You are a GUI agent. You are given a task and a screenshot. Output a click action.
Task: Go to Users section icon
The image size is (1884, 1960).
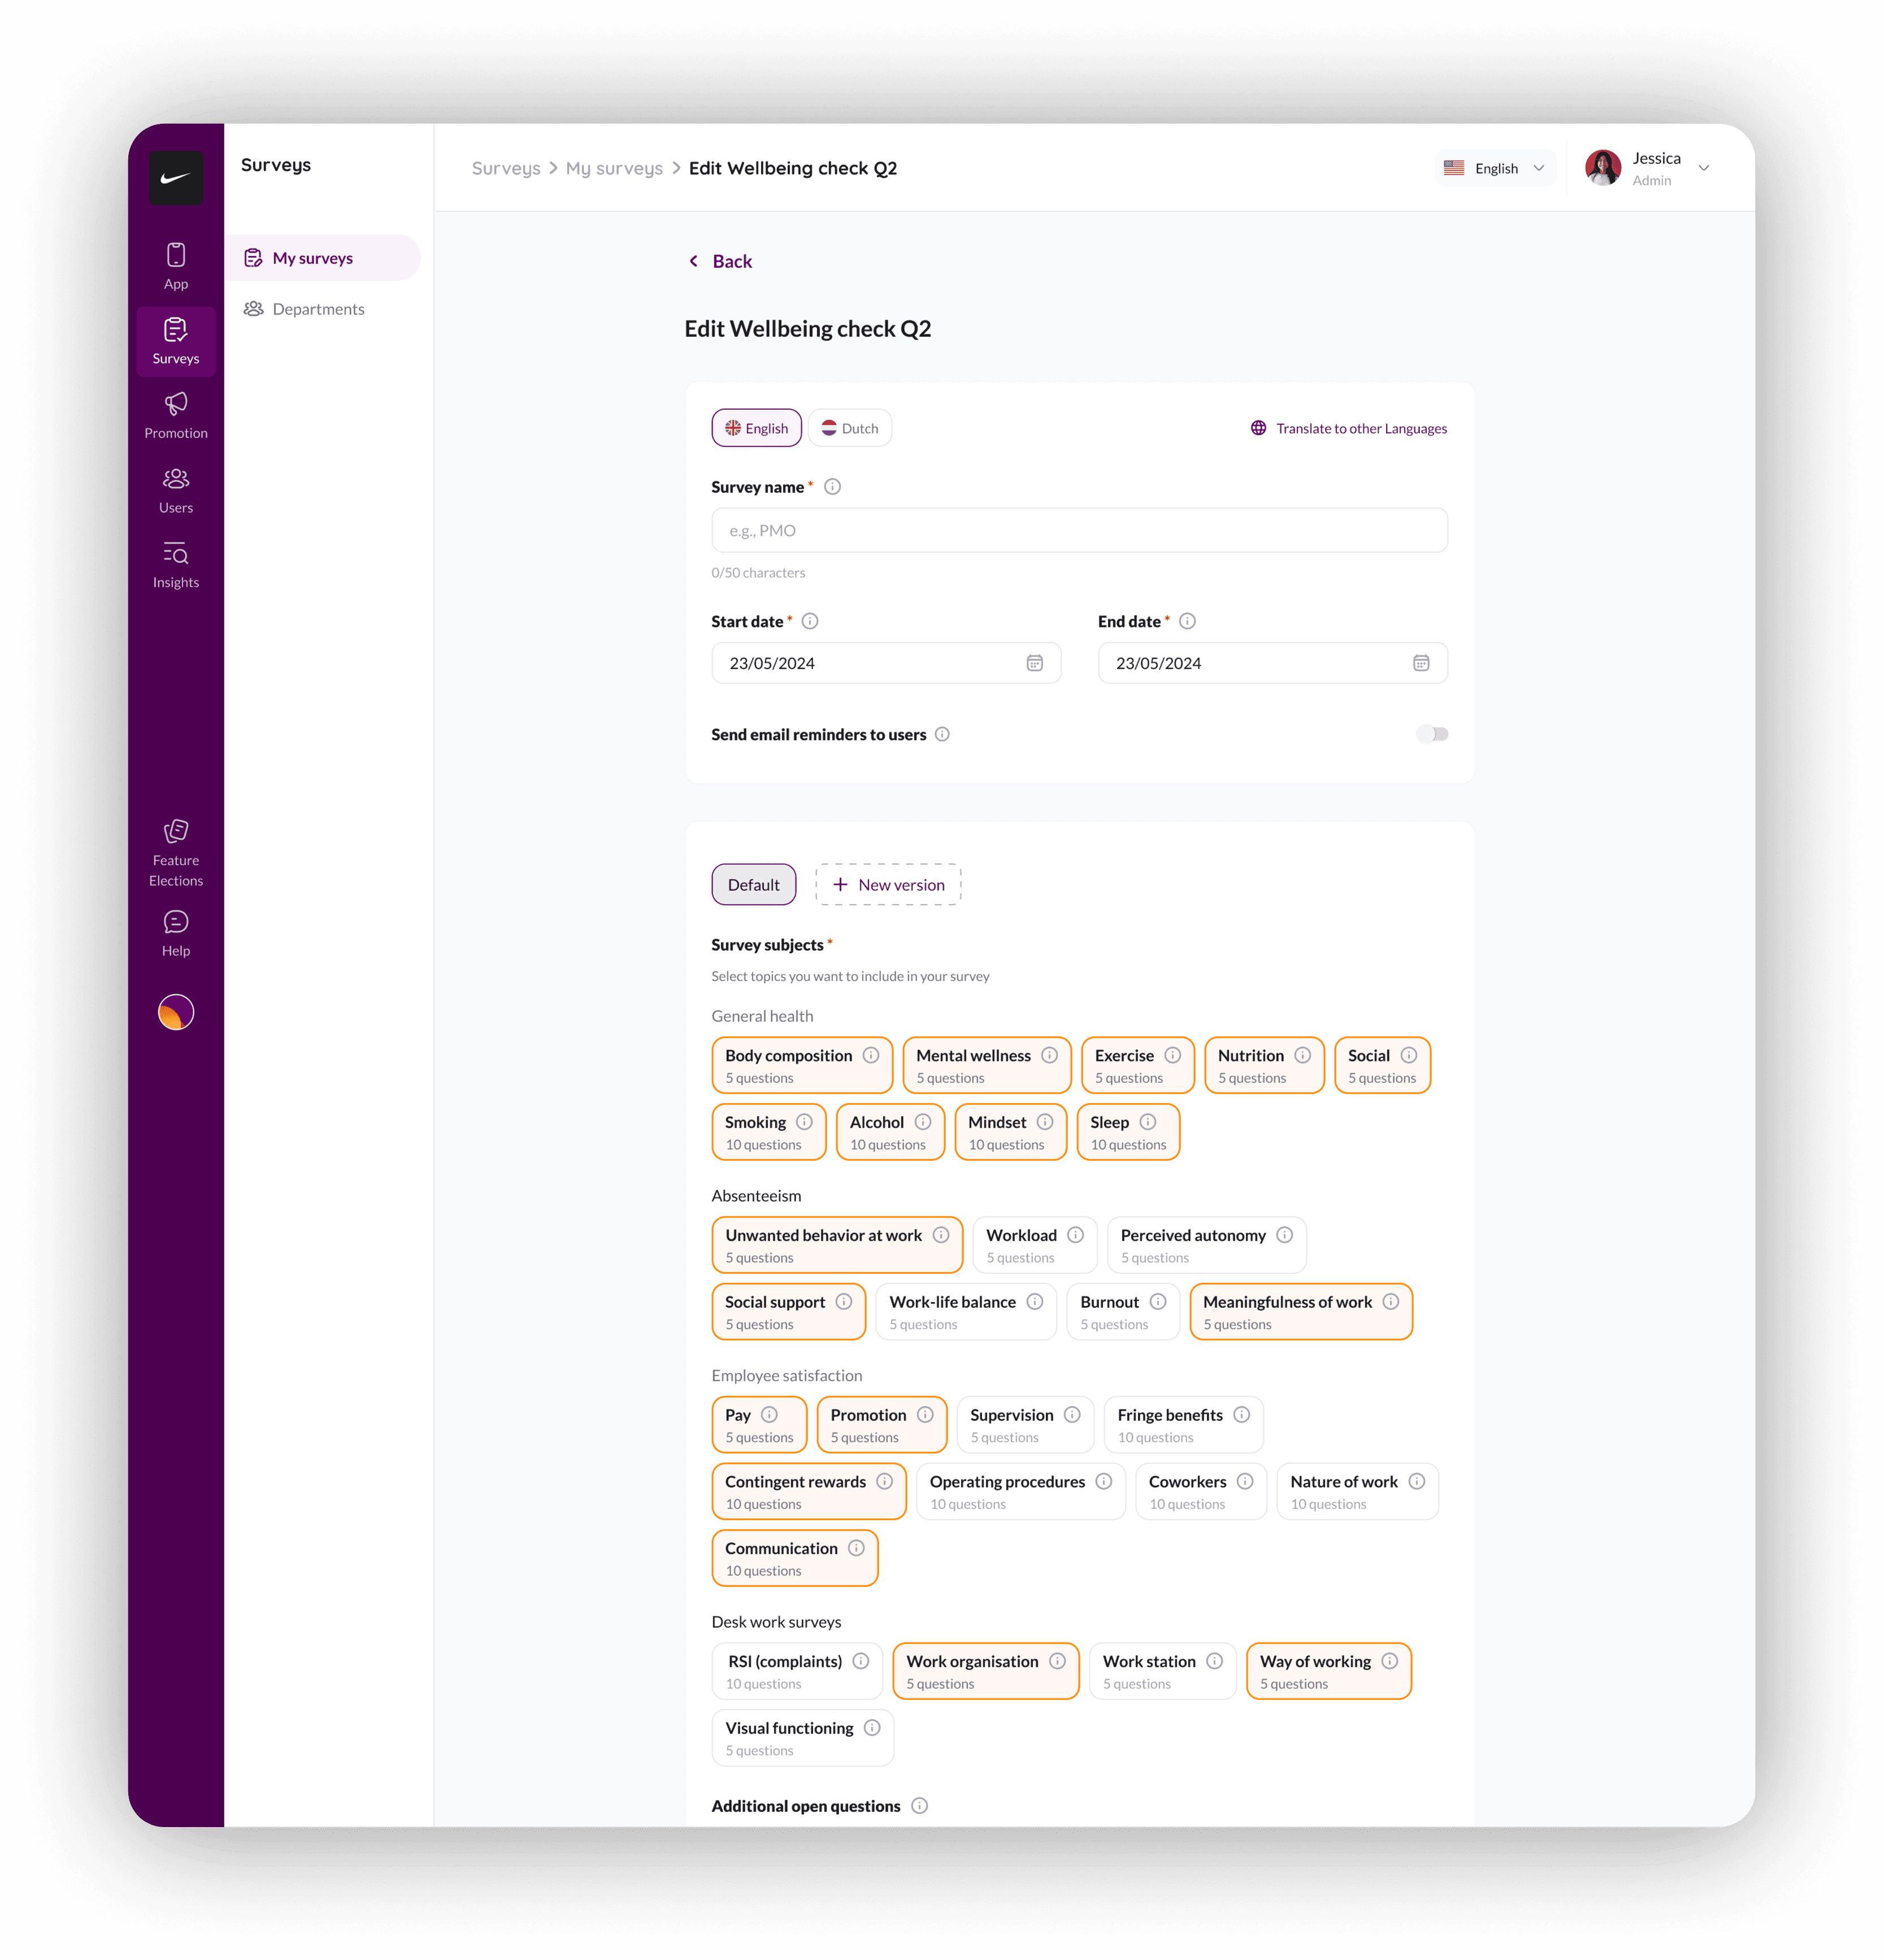[x=175, y=478]
